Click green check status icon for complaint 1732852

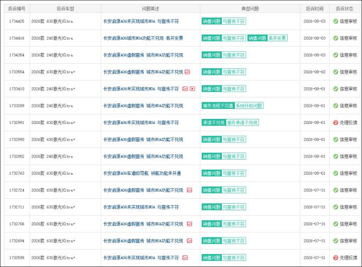point(336,157)
